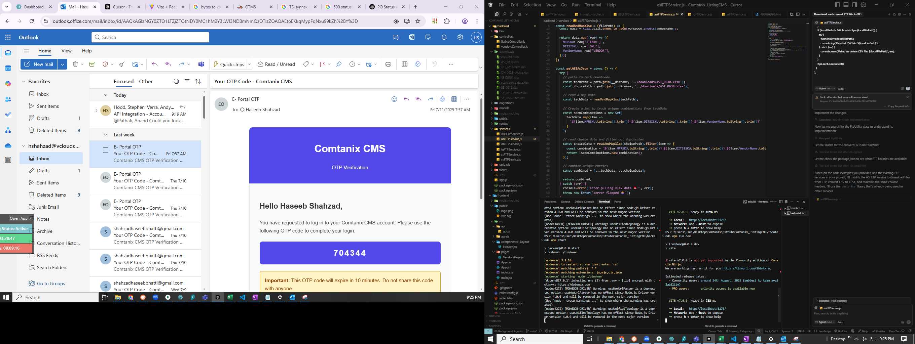The height and width of the screenshot is (344, 915).
Task: Collapse the services folder in Cursor explorer
Action: pyautogui.click(x=491, y=129)
